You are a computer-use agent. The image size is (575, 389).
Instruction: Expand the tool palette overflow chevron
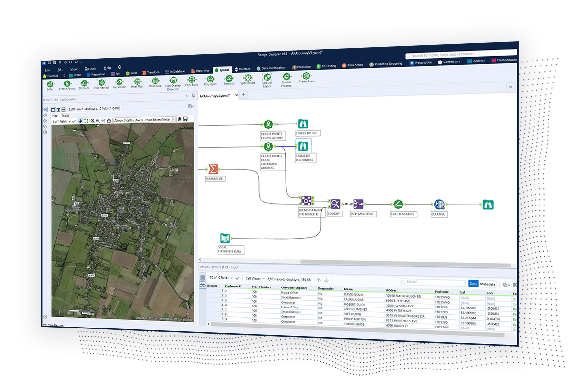pyautogui.click(x=510, y=87)
